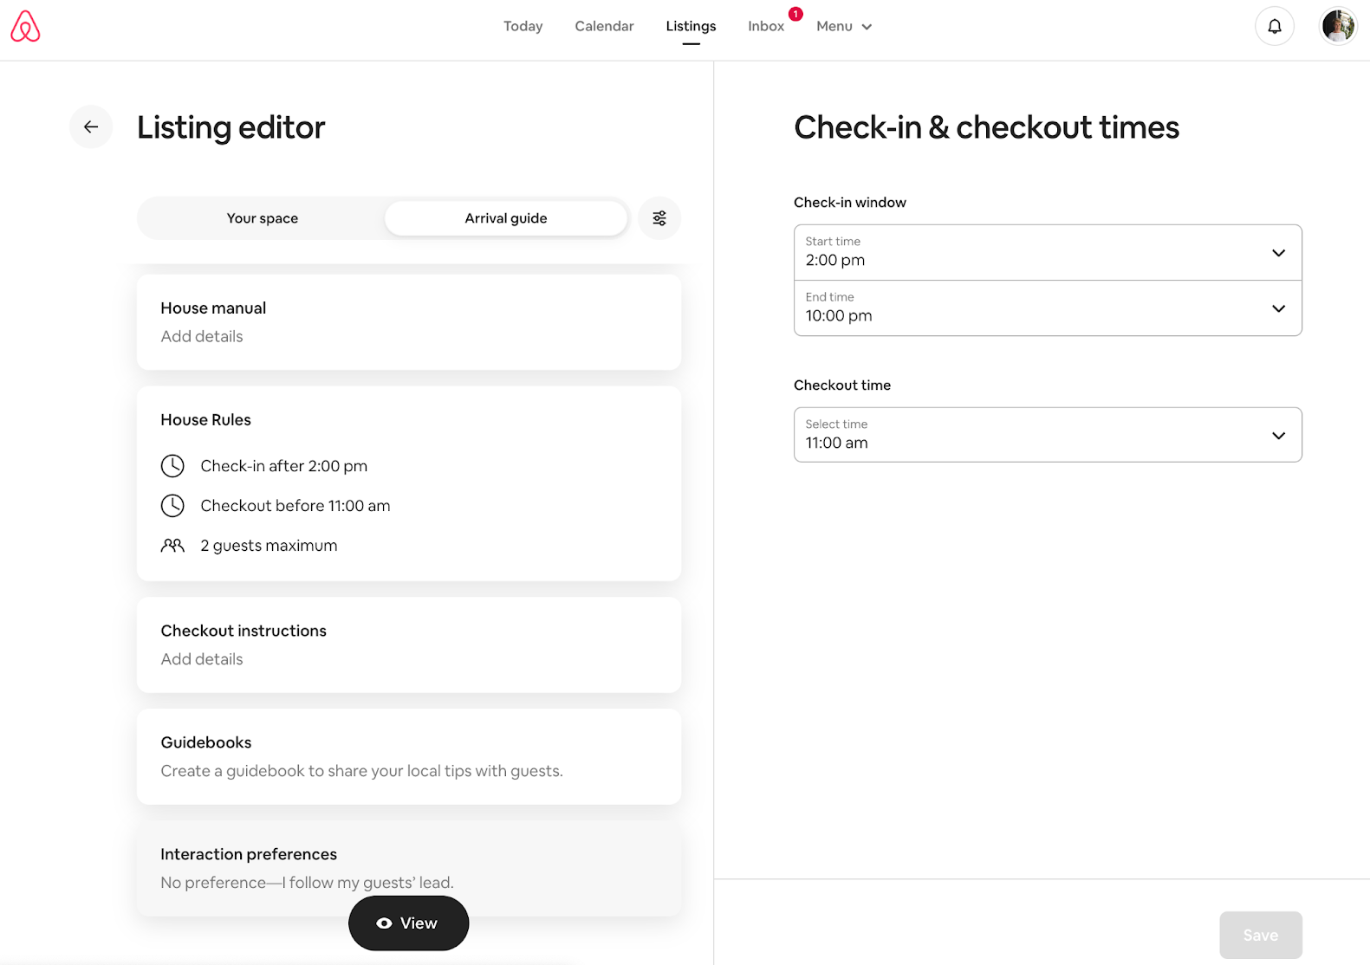
Task: Select the Arrival guide tab
Action: (506, 218)
